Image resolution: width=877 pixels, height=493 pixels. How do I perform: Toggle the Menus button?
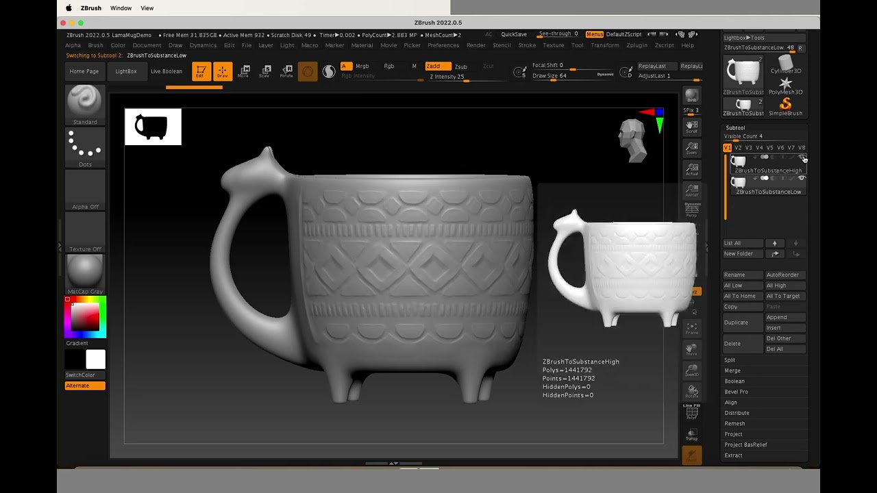click(595, 34)
